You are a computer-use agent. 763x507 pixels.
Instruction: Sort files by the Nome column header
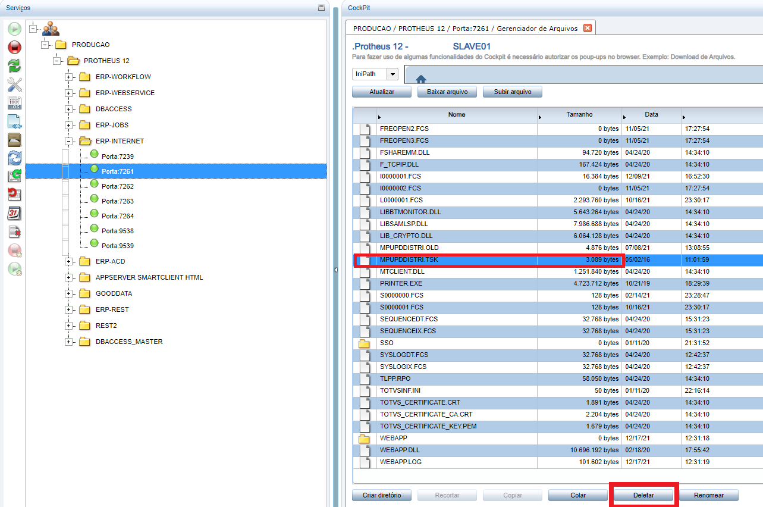point(457,115)
